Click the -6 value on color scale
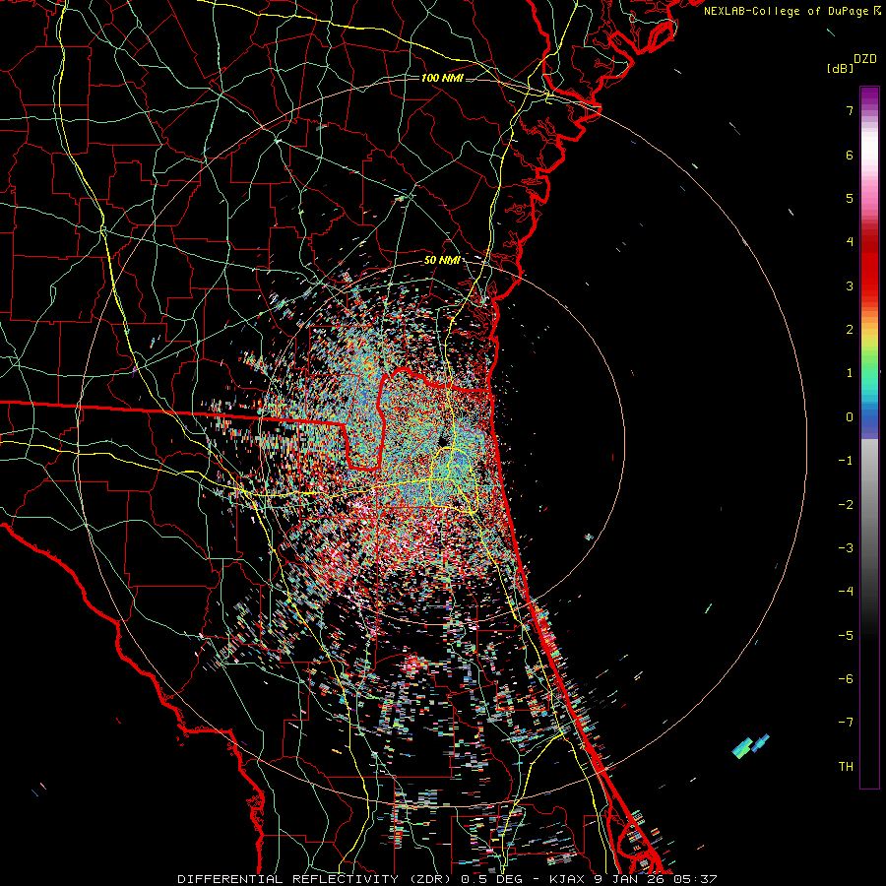Viewport: 886px width, 886px height. [x=846, y=679]
